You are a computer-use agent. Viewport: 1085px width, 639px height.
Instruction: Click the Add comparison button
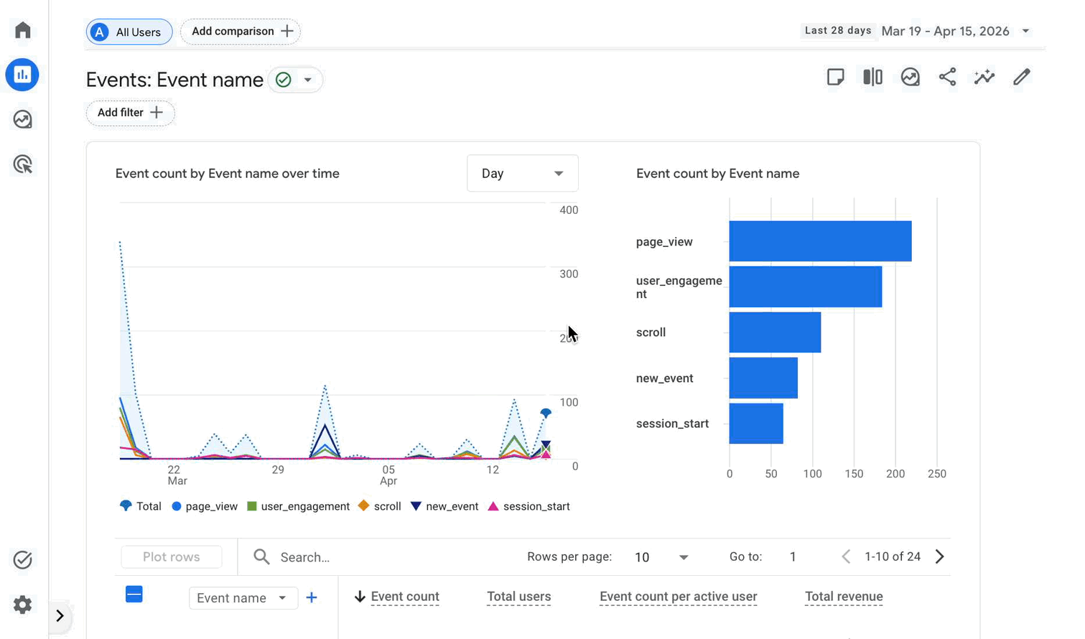point(241,32)
